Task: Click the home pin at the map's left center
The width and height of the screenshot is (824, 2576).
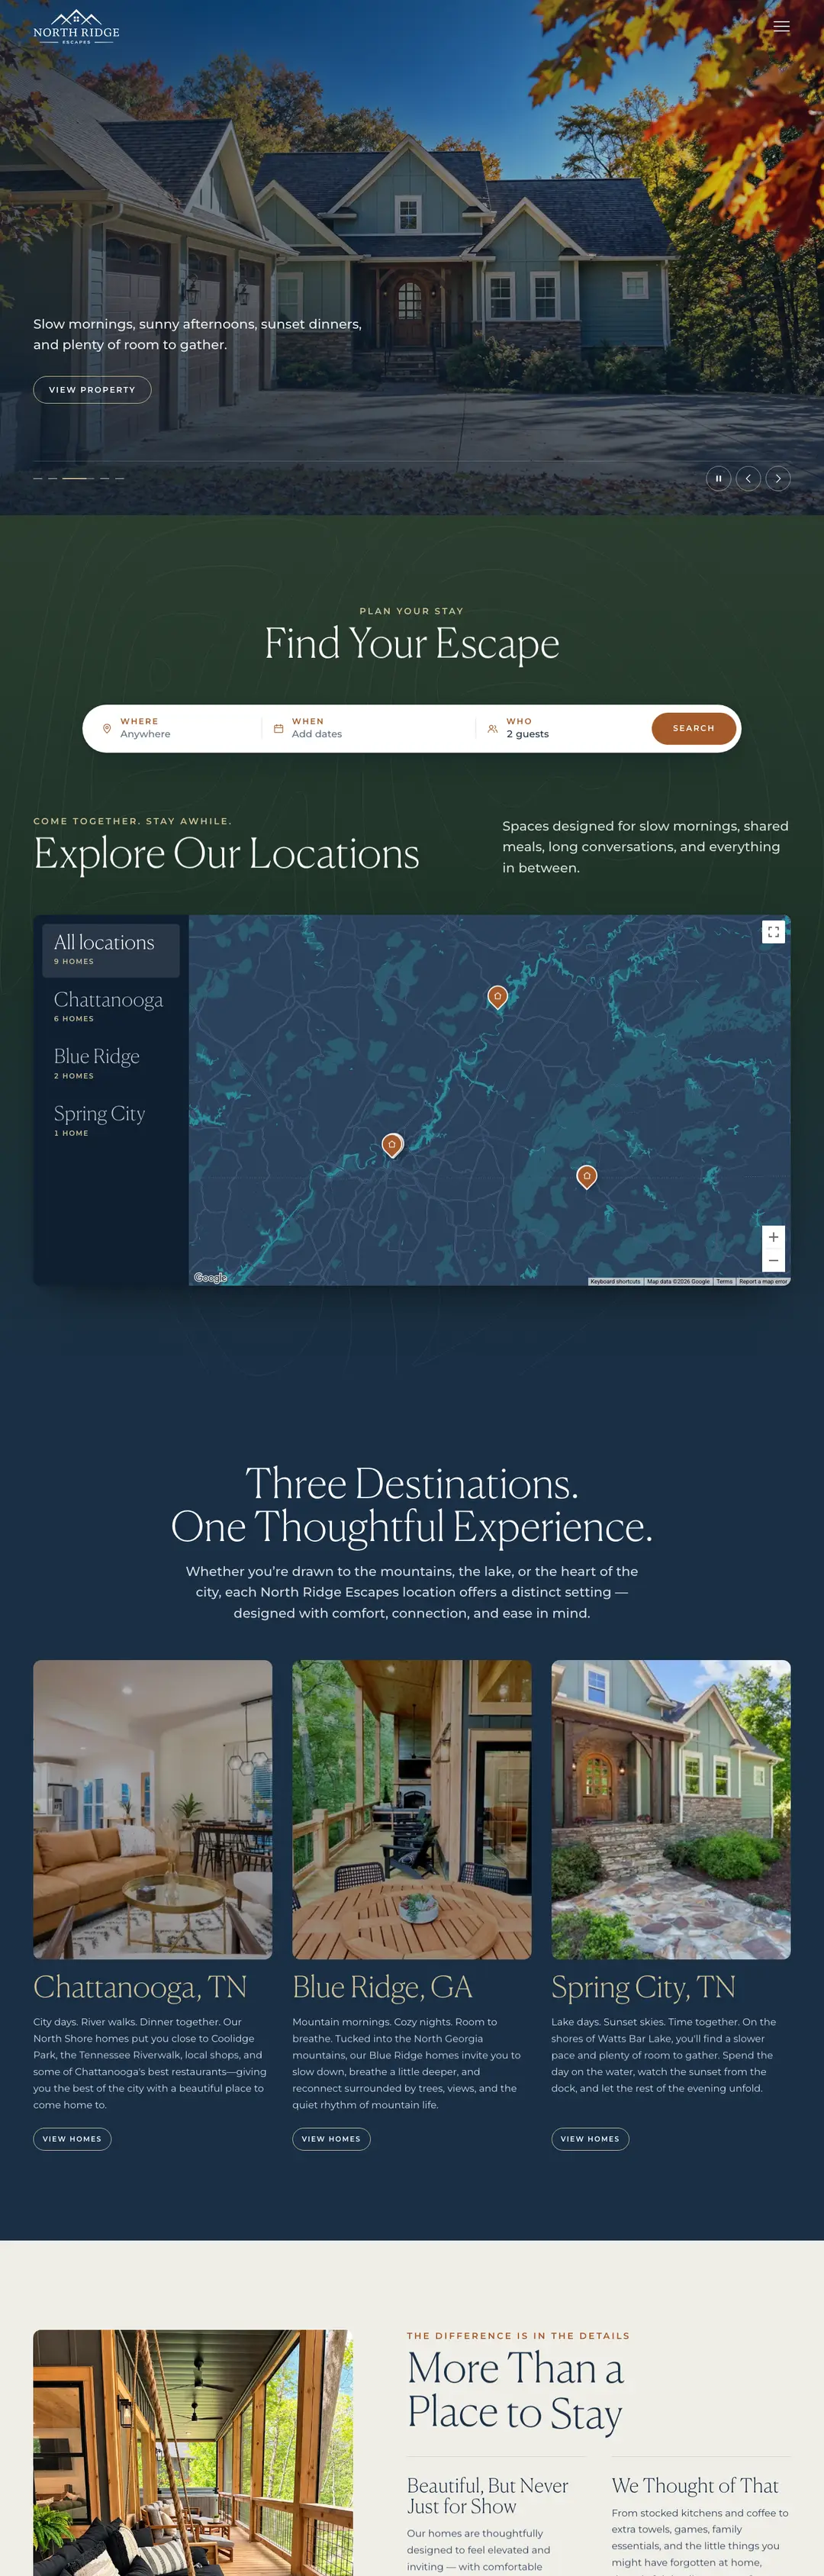Action: [392, 1144]
